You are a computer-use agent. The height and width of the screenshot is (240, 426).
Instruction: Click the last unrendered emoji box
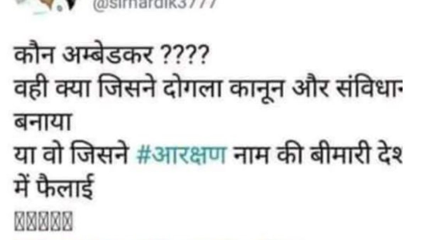point(67,220)
